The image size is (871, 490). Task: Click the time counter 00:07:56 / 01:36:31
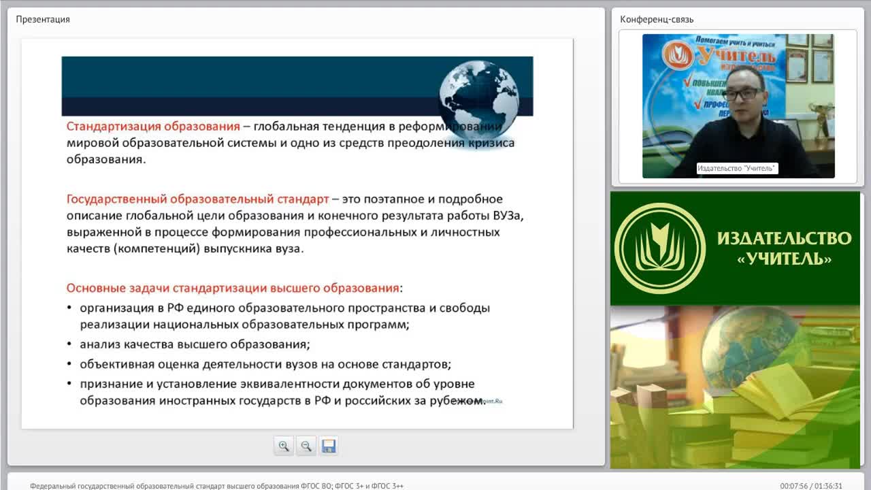click(x=811, y=486)
